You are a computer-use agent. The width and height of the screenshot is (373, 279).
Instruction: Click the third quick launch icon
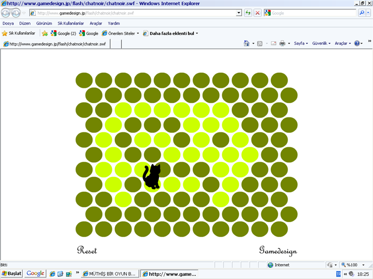(x=69, y=274)
